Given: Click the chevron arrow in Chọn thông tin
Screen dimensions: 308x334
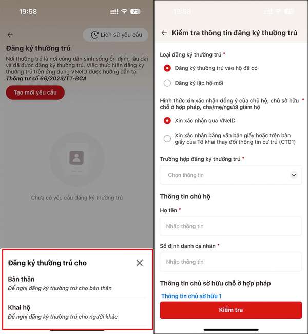Looking at the screenshot, I should click(x=294, y=175).
